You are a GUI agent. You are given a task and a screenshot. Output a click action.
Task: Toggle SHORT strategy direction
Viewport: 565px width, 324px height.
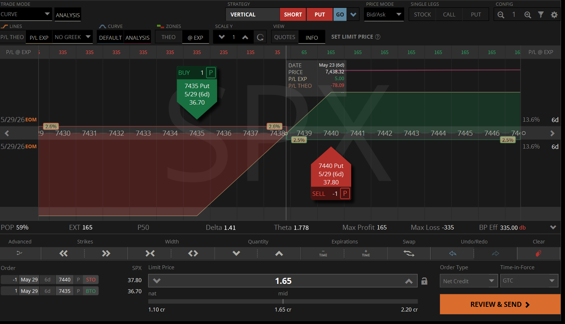click(x=293, y=15)
